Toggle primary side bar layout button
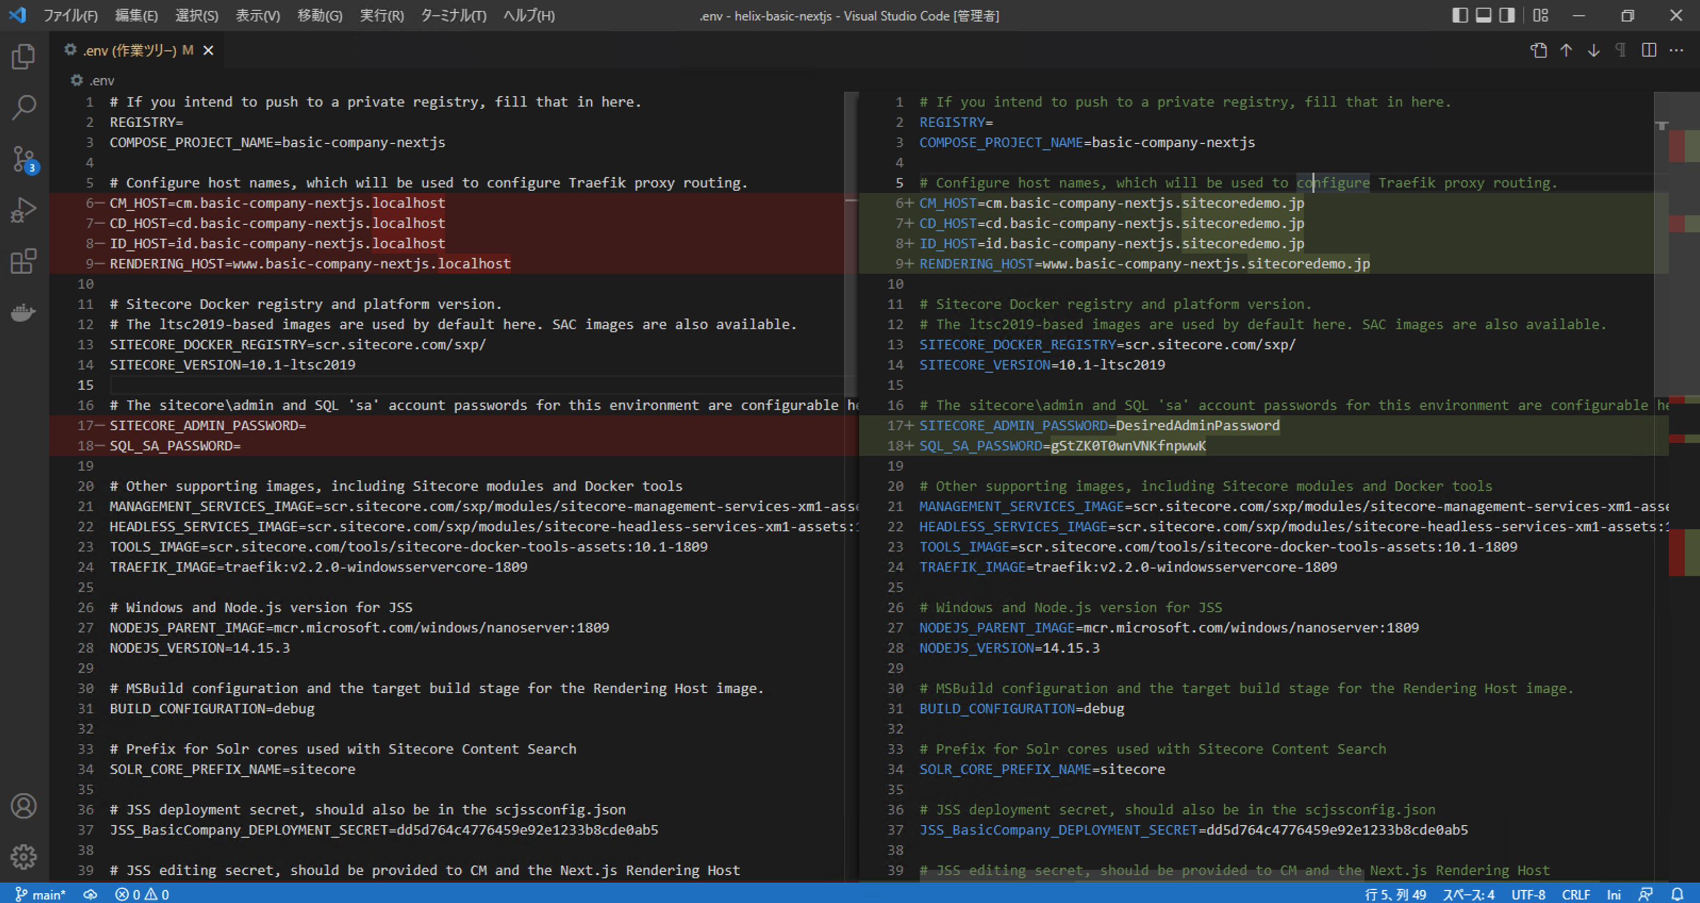This screenshot has width=1700, height=903. tap(1460, 15)
